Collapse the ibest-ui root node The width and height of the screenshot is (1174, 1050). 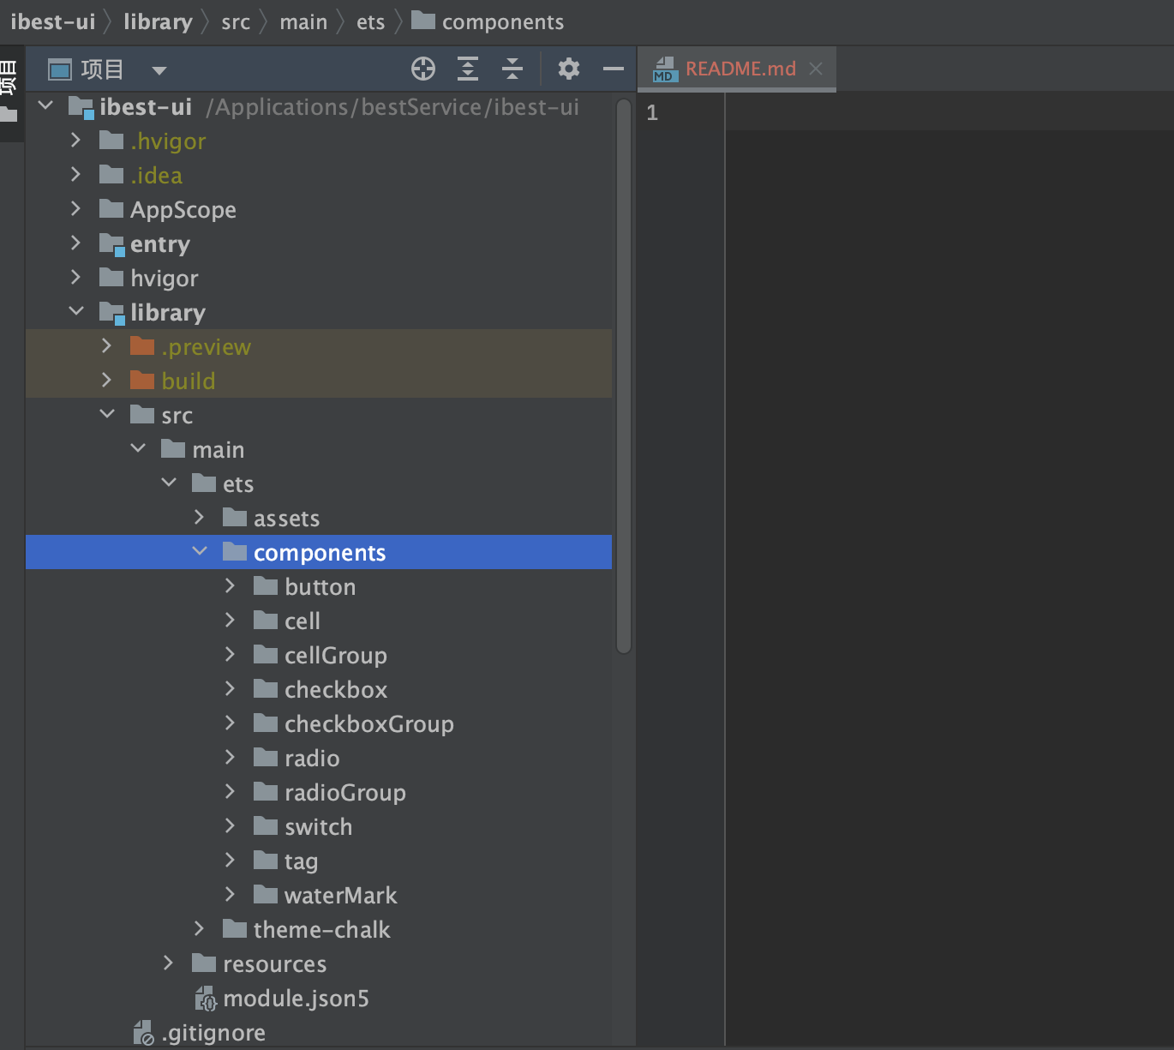[46, 105]
